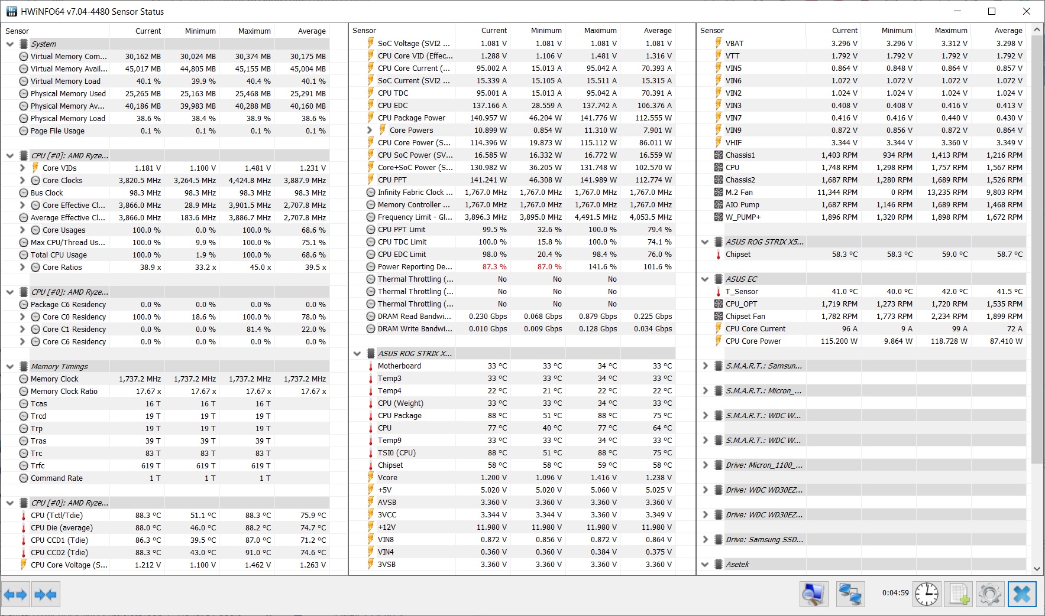Click the fan icon beside AIO Pump
The image size is (1045, 616).
(719, 205)
